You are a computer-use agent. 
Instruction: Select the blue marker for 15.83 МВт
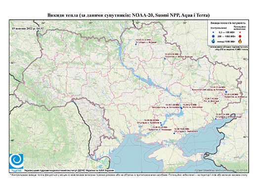click(174, 133)
